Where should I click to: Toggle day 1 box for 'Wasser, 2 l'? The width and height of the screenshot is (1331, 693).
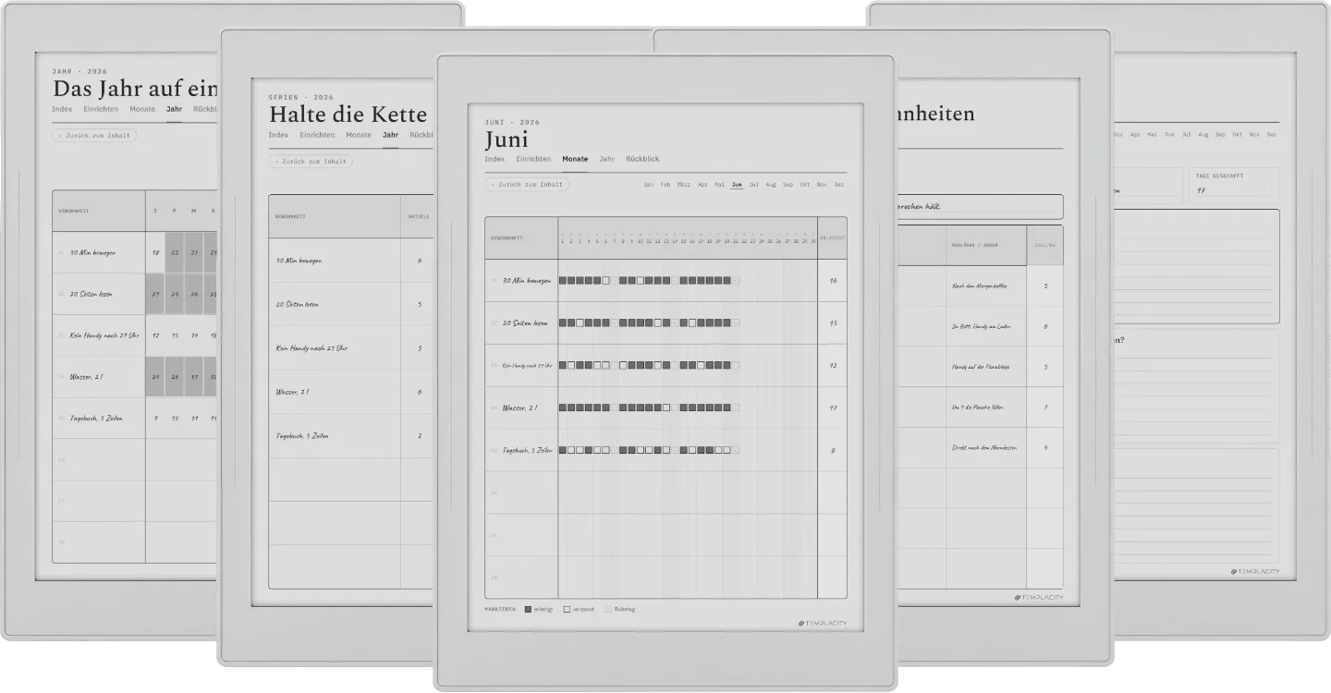click(563, 407)
